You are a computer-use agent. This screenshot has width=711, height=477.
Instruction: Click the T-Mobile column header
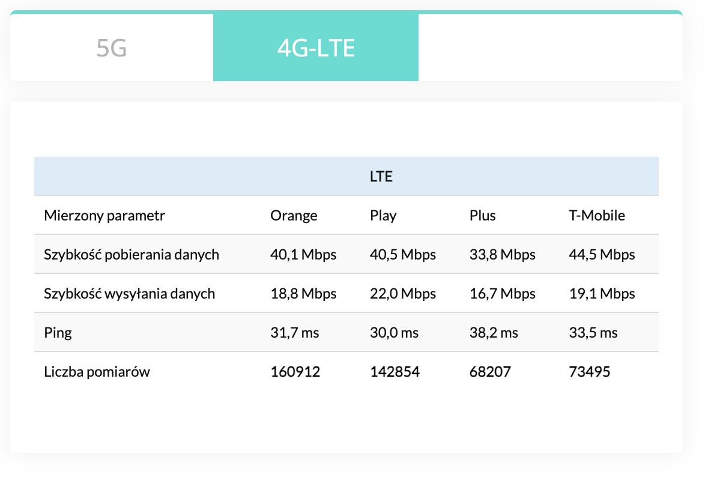click(x=597, y=216)
